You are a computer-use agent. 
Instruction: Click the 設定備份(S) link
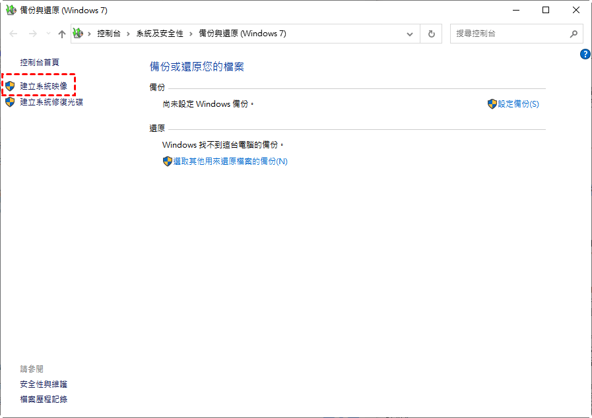(x=518, y=104)
